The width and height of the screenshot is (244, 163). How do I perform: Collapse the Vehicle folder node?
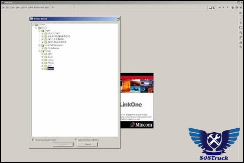[x=39, y=51]
